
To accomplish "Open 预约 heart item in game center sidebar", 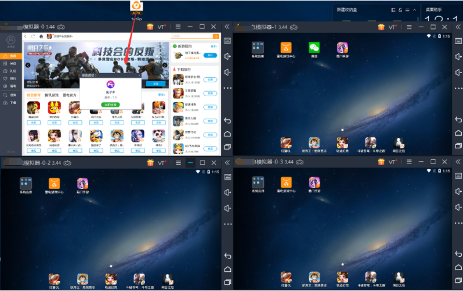I will pyautogui.click(x=10, y=78).
